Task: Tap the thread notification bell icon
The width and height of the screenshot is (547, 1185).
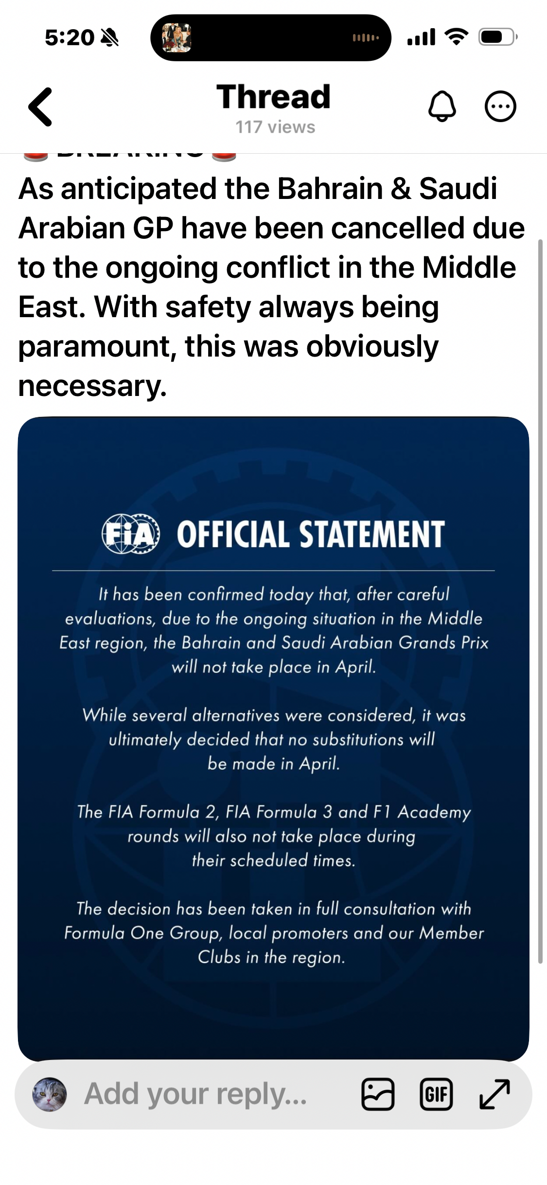Action: [442, 106]
